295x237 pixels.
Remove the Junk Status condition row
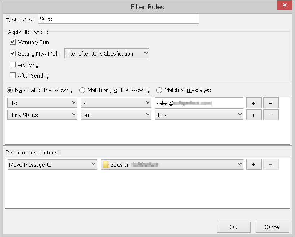click(271, 115)
